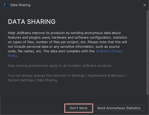Click 'installed JetBrains products' phrase

90,66
